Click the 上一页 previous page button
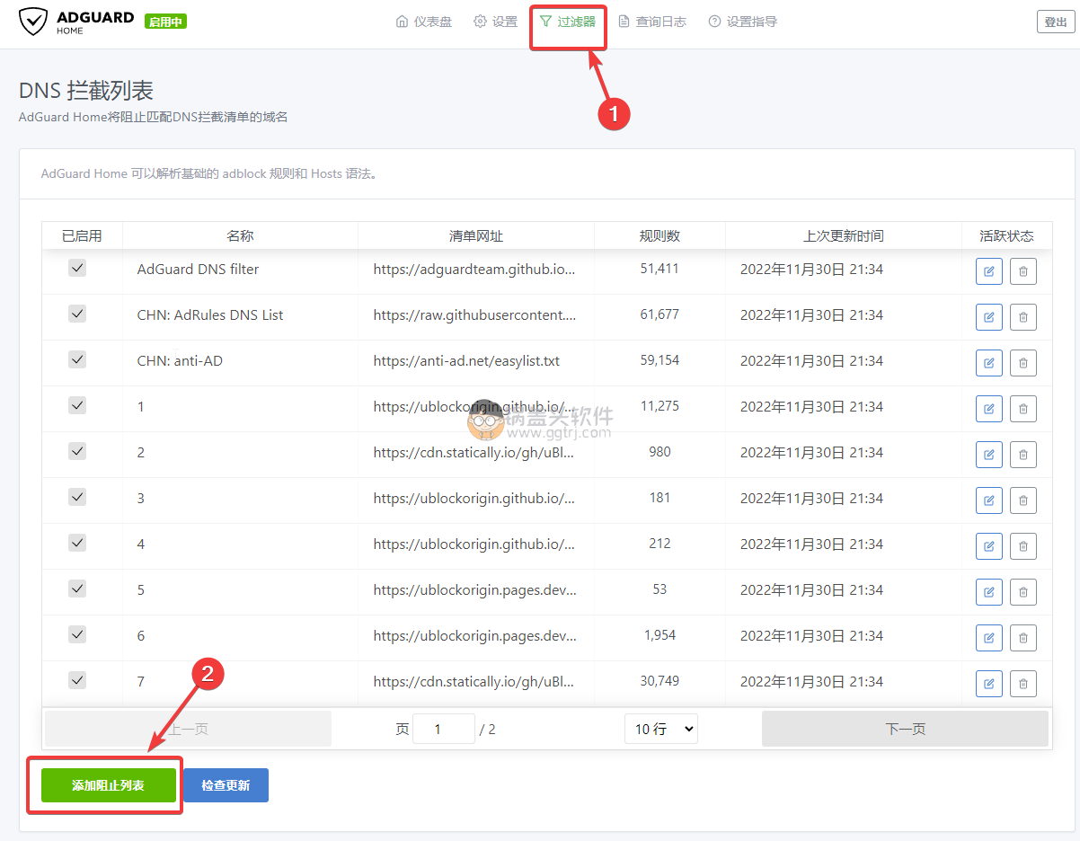Viewport: 1080px width, 841px height. point(189,729)
